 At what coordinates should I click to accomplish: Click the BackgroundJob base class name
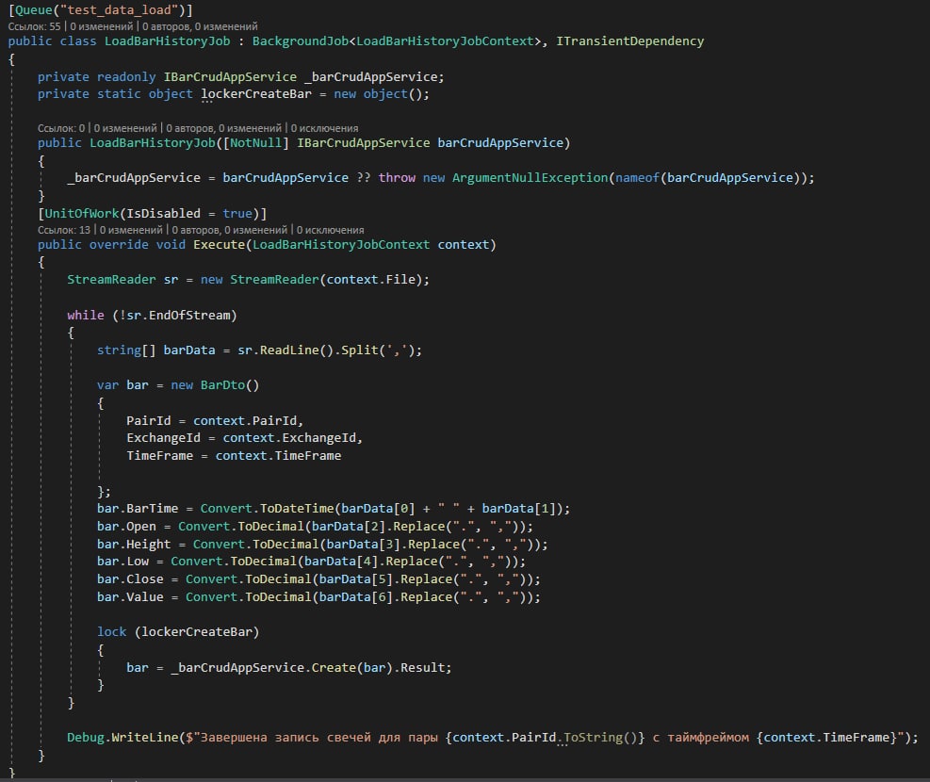coord(301,41)
